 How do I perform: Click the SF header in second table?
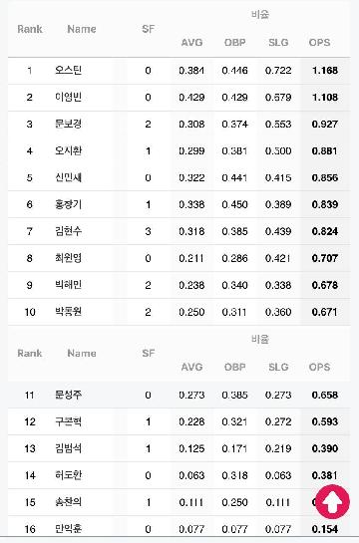[148, 354]
